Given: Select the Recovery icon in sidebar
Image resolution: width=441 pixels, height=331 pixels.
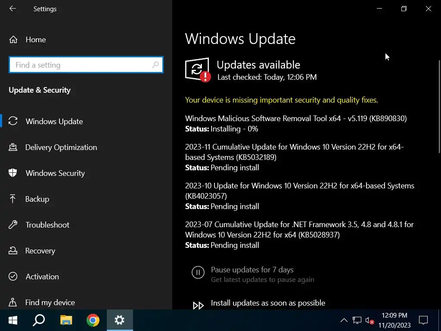Looking at the screenshot, I should [13, 250].
